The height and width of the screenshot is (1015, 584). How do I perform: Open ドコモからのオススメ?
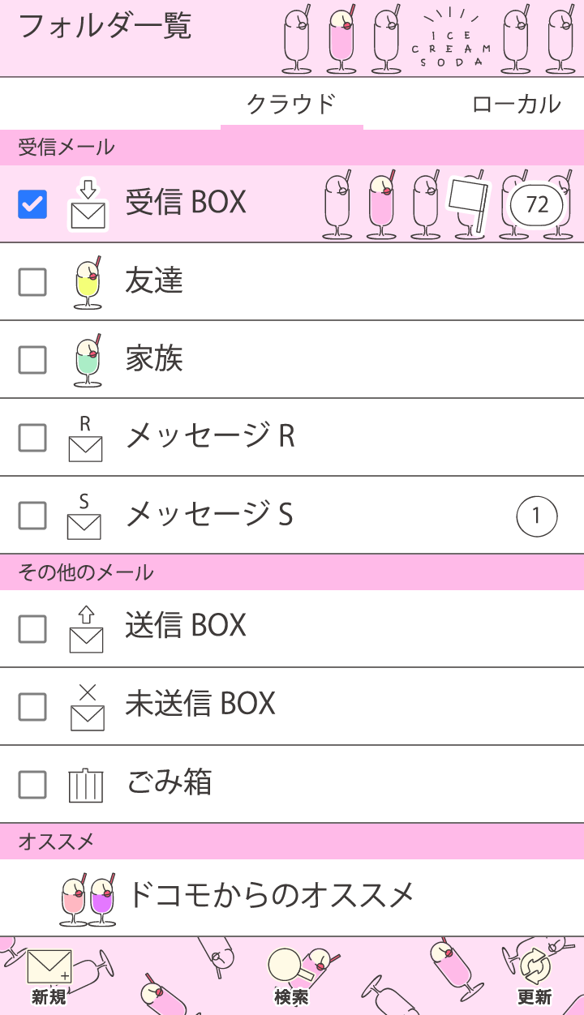[x=271, y=895]
